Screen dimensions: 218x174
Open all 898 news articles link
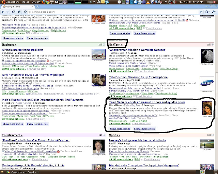pyautogui.click(x=14, y=69)
